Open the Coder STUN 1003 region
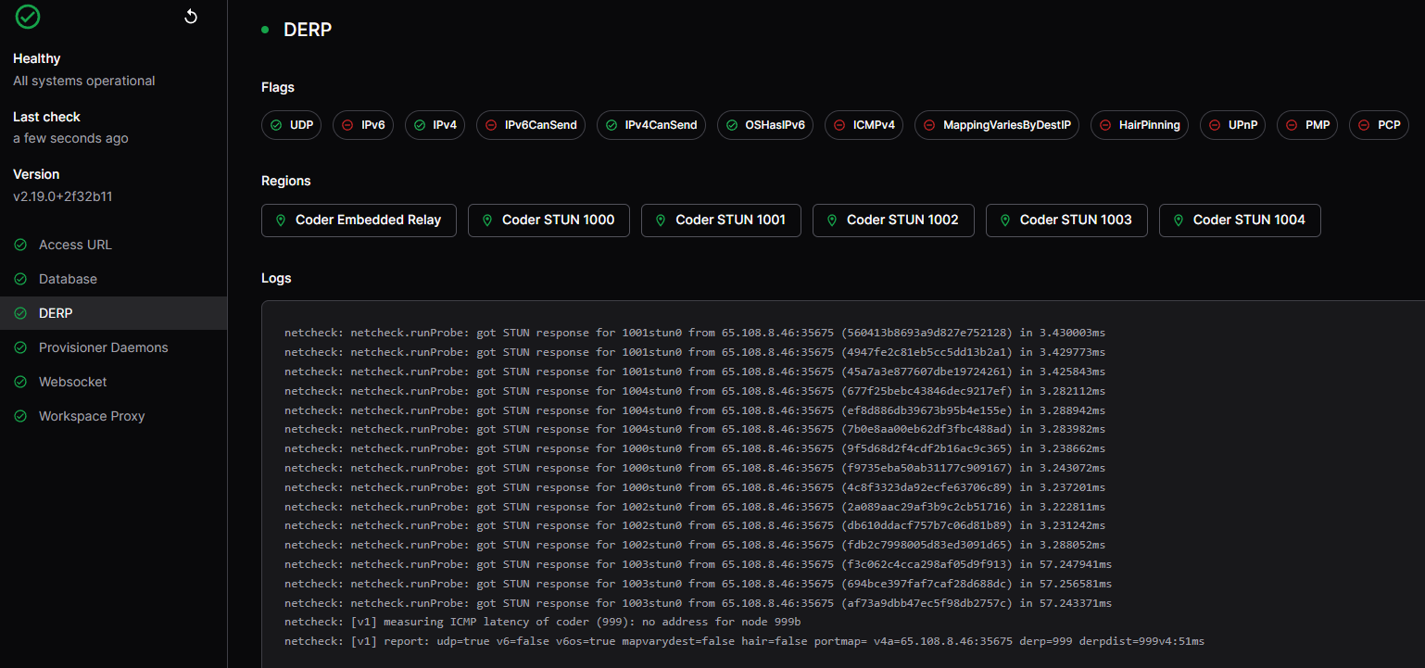Screen dimensions: 1425x668 1066,221
